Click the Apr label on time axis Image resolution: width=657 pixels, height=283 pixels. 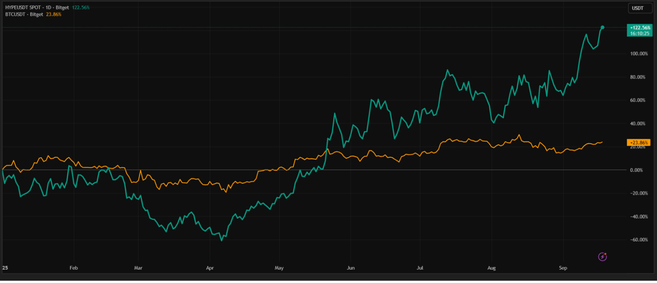(210, 267)
